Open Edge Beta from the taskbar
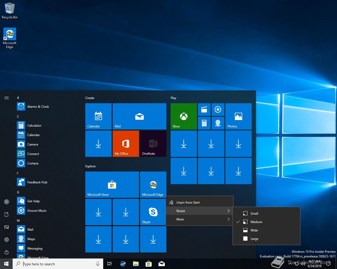Screen dimensions: 337x269 coord(123,264)
